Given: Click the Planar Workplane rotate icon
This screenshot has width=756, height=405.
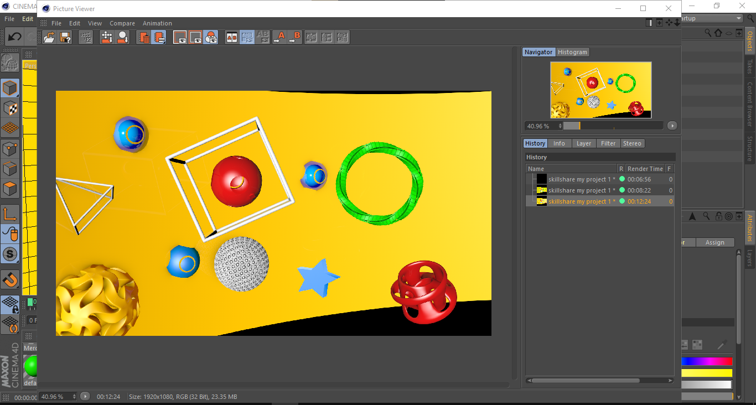Looking at the screenshot, I should pos(10,324).
